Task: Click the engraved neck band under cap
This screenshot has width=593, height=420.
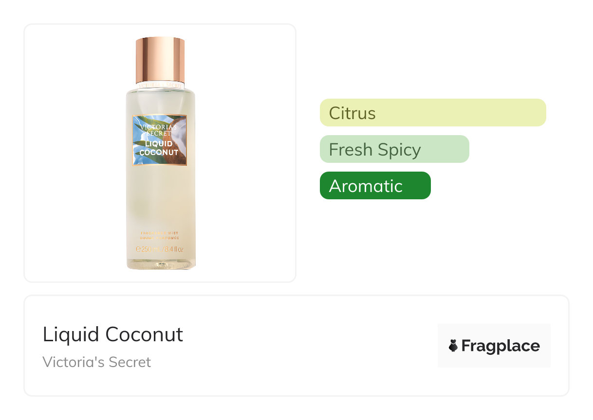Action: tap(160, 85)
